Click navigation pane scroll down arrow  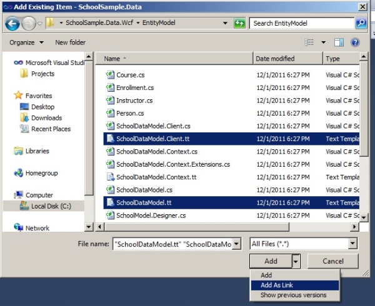(x=89, y=227)
